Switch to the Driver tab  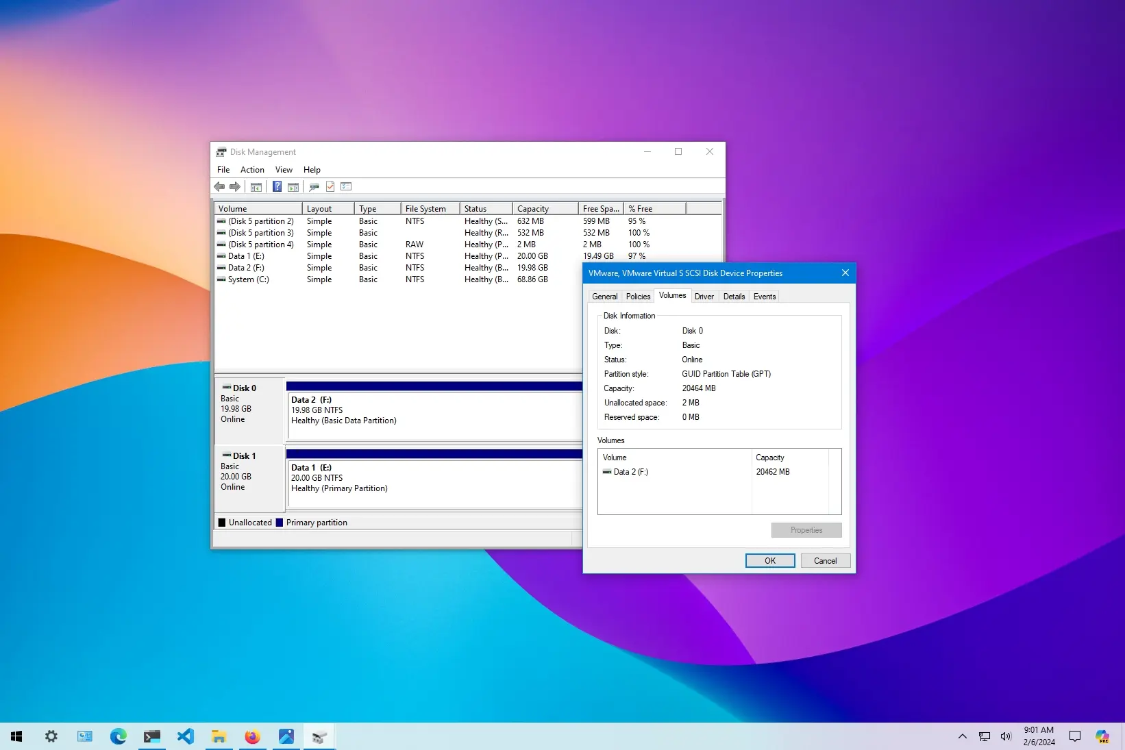(x=704, y=296)
